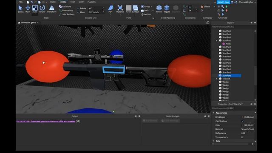Activate the Transform tool
This screenshot has width=272, height=153.
click(51, 9)
